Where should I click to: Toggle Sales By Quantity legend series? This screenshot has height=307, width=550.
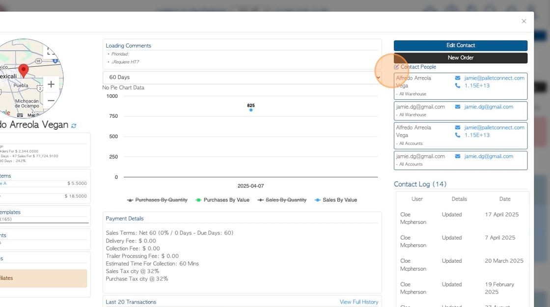[282, 200]
